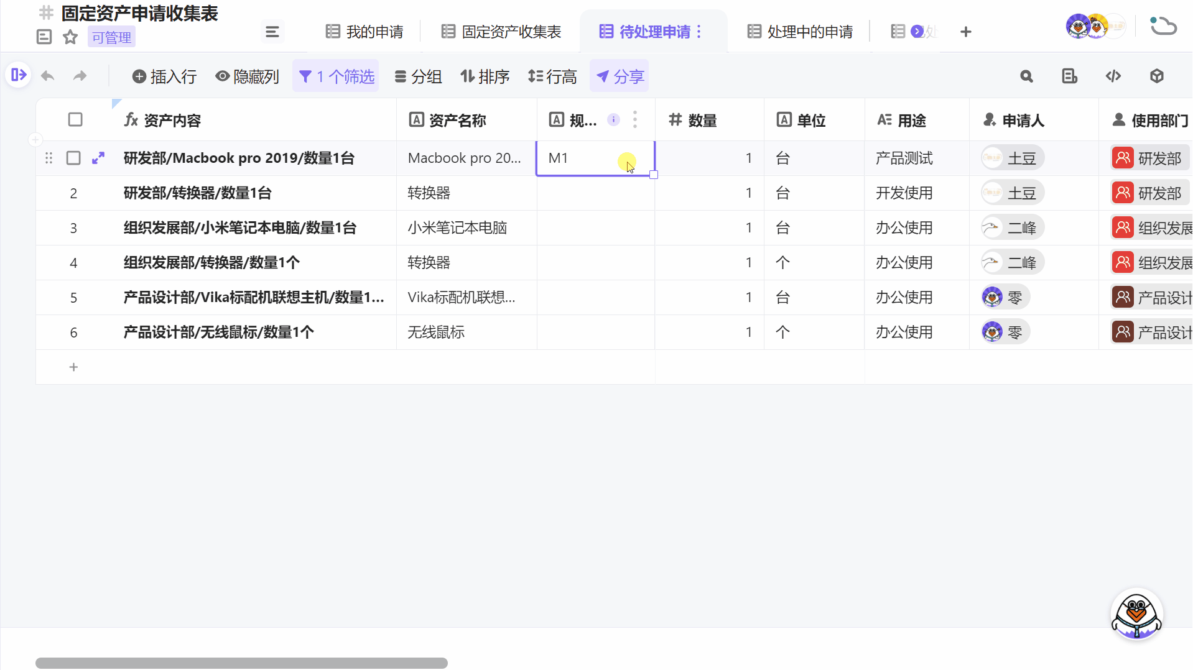
Task: Collapse the view sidebar toggle icon
Action: (x=18, y=75)
